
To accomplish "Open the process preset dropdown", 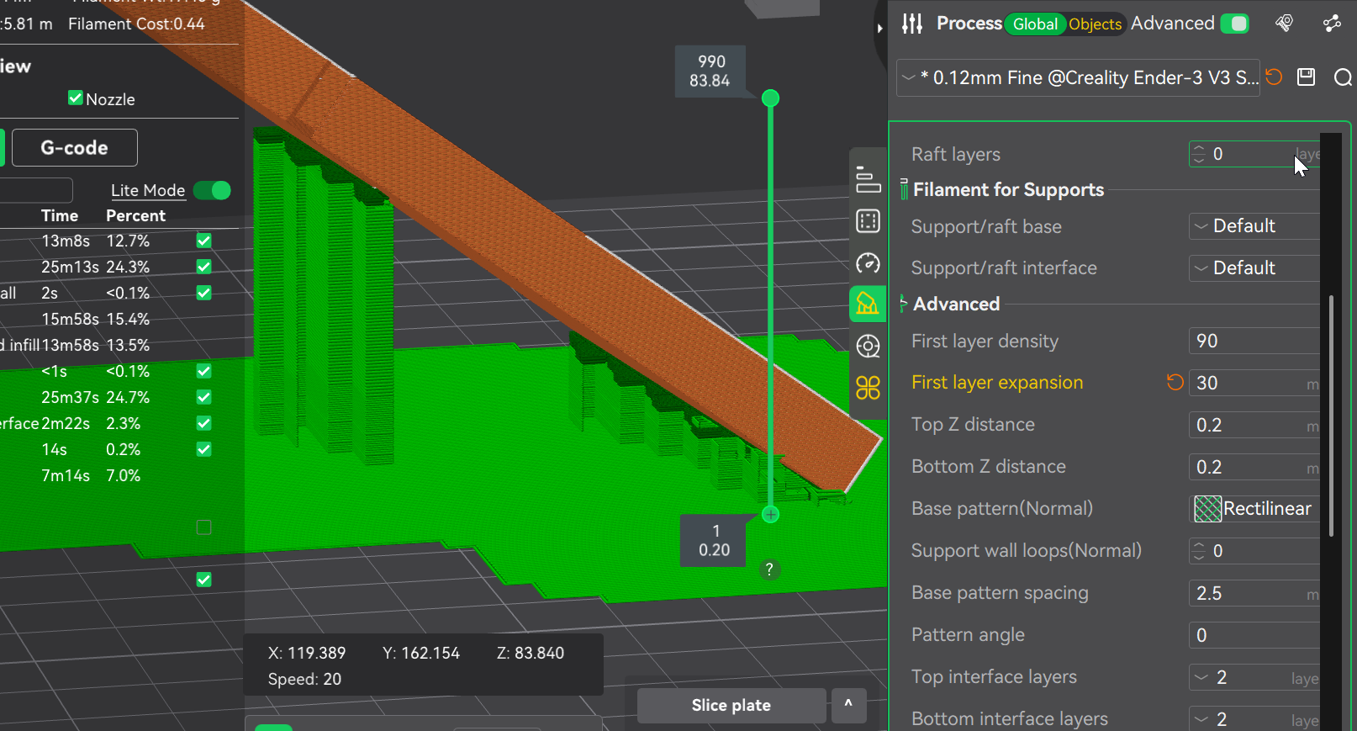I will [x=1078, y=78].
